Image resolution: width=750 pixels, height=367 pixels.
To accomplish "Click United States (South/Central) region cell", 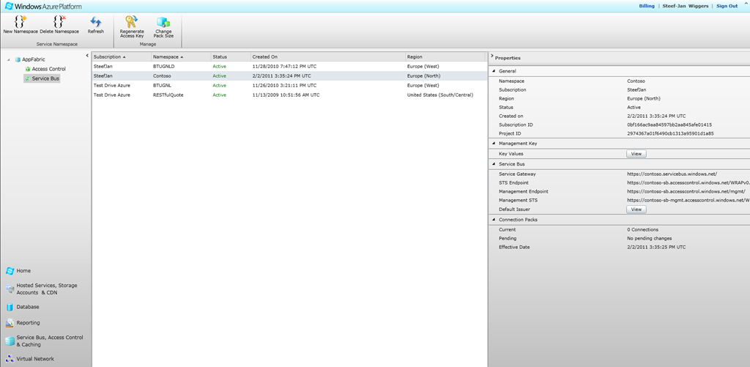I will coord(440,95).
